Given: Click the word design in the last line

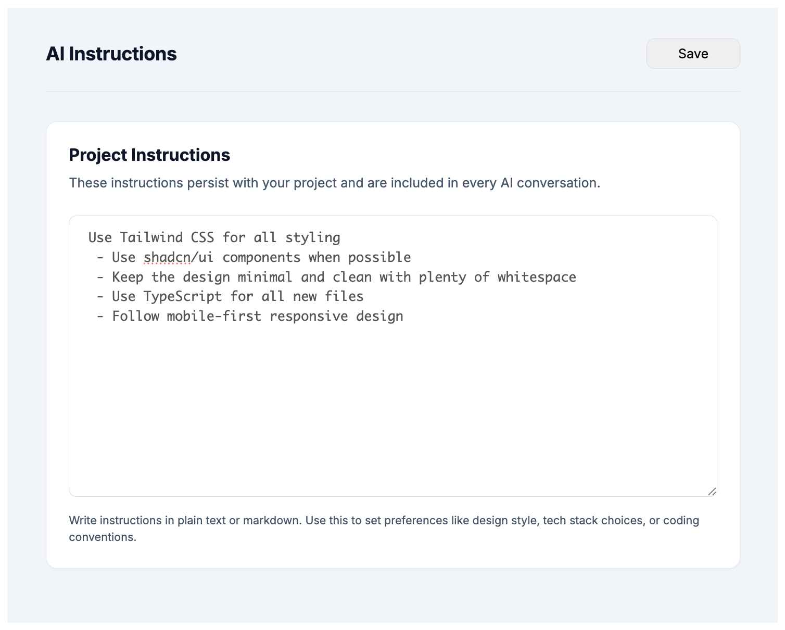Looking at the screenshot, I should click(379, 317).
